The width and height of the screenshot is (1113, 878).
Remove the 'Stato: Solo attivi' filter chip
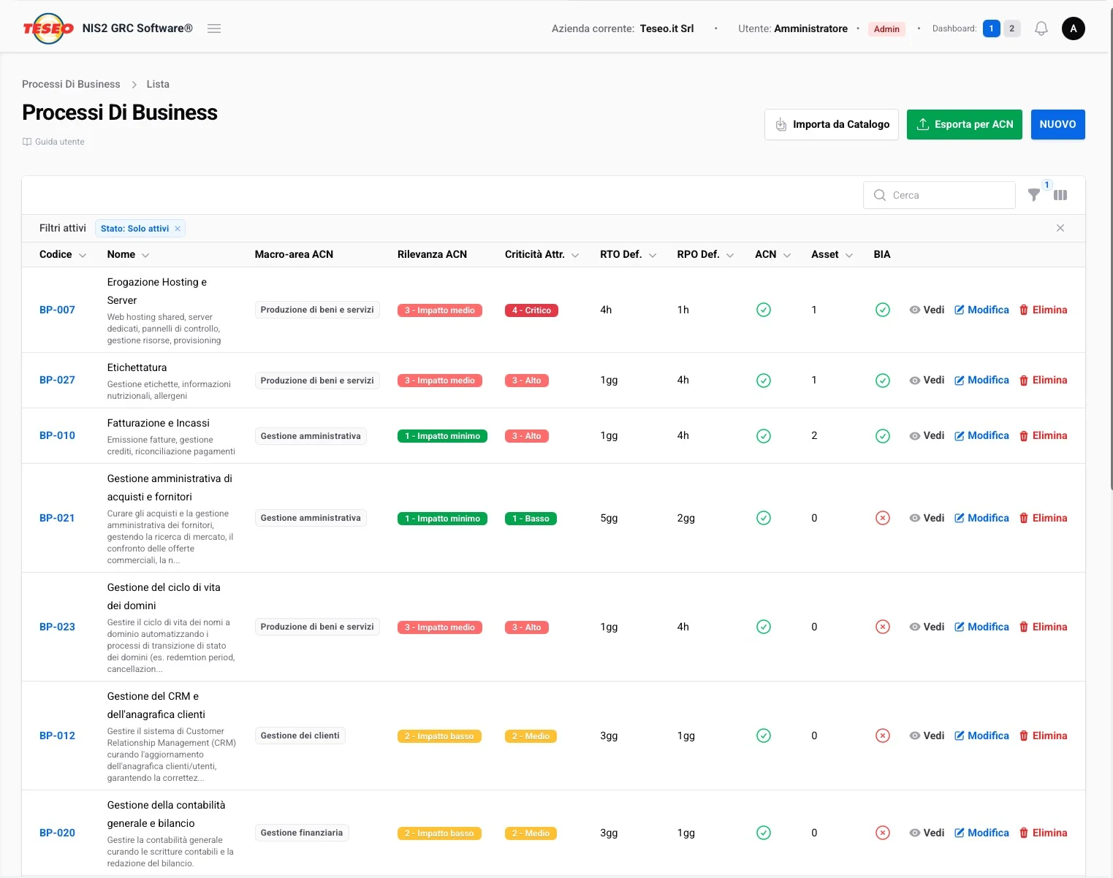click(x=178, y=229)
